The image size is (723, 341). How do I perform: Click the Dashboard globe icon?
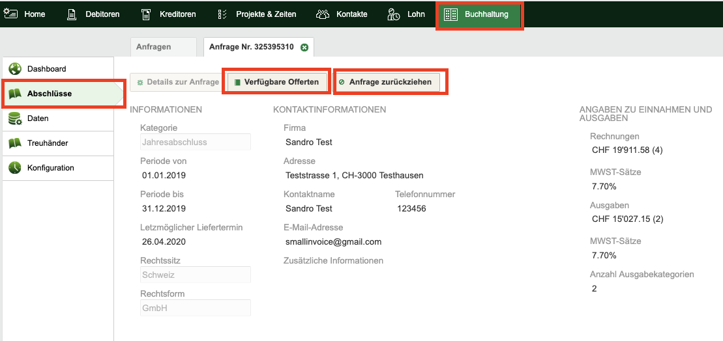click(15, 69)
